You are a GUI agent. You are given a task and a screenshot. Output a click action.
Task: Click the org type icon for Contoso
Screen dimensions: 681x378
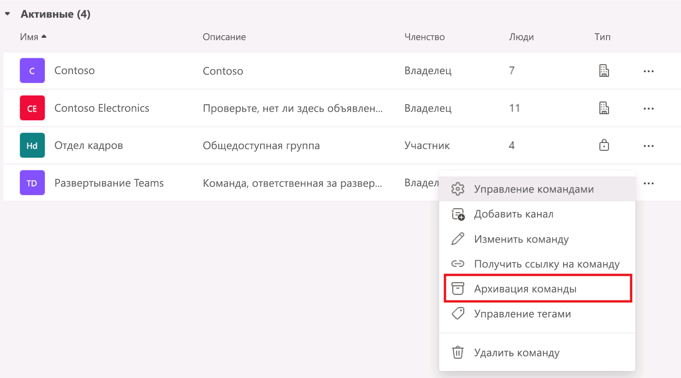[x=604, y=70]
